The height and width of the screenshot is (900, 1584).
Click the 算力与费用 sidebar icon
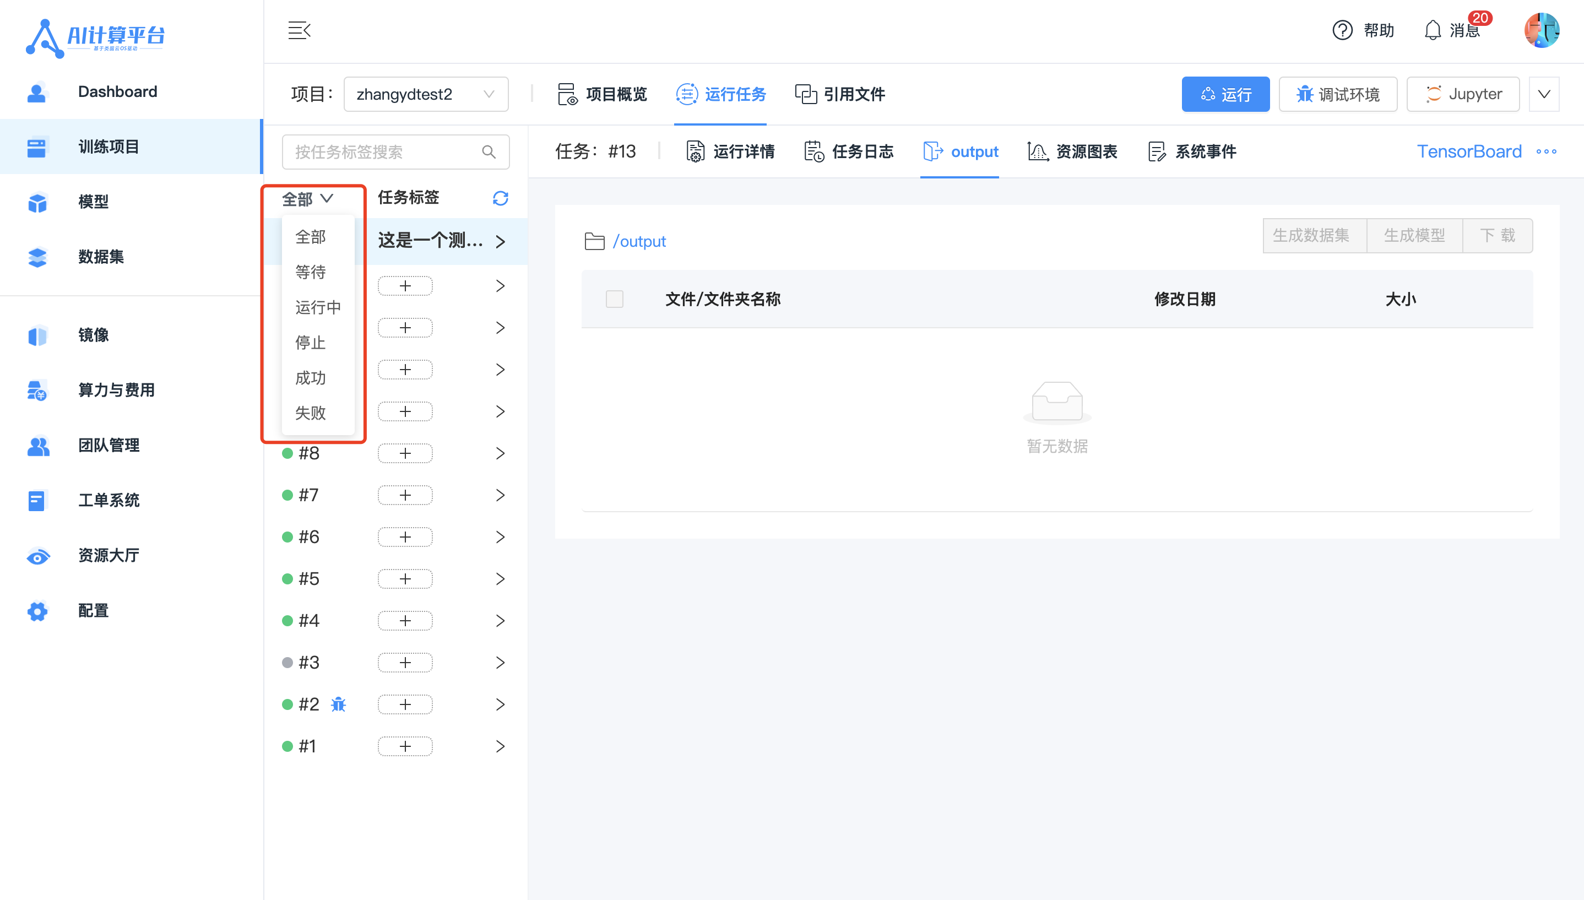(37, 390)
